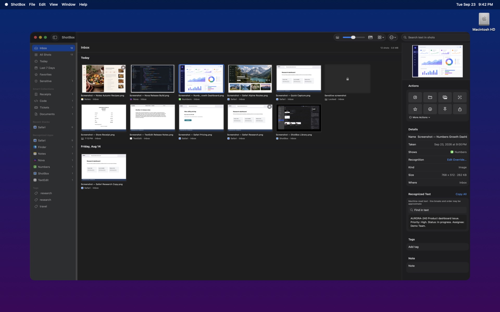Open the Edit menu
The image size is (500, 312).
[42, 4]
